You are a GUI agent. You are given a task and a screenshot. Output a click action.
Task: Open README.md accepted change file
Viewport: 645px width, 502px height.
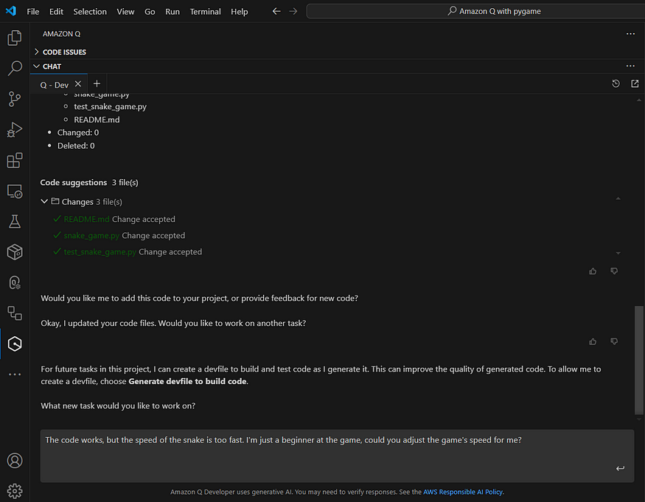point(86,219)
